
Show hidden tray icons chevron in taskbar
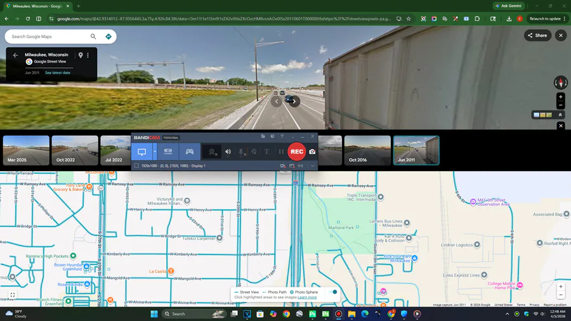(507, 314)
